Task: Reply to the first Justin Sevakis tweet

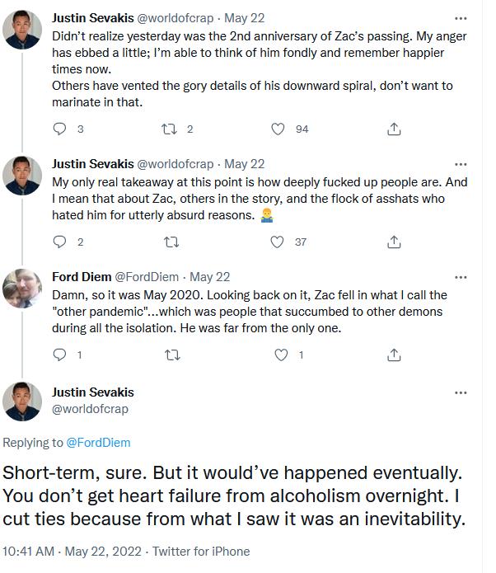Action: (59, 129)
